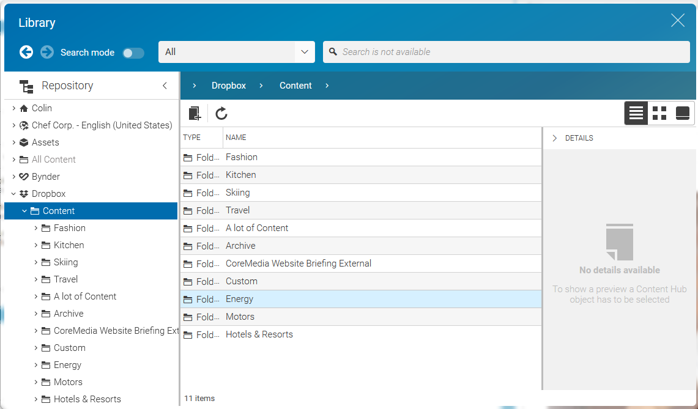Navigate forward with the right arrow
Viewport: 698px width, 409px height.
(46, 52)
